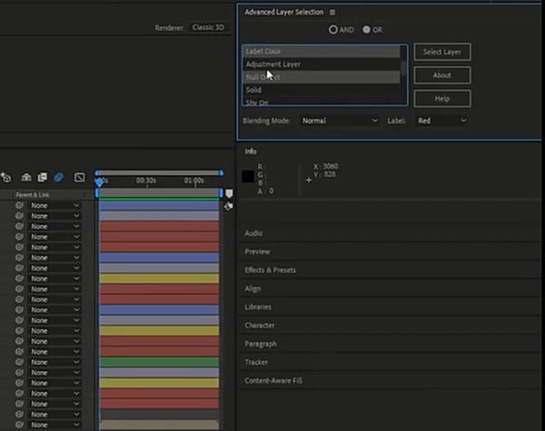Click the Select Layer button
The image size is (545, 431).
(x=442, y=52)
